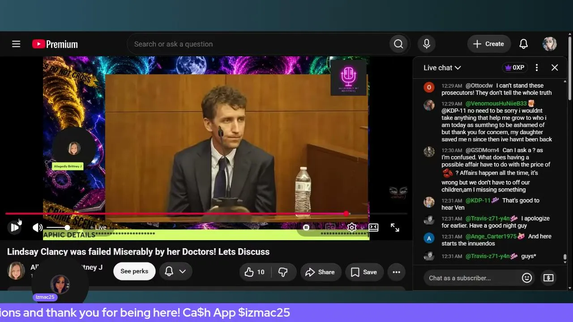Screen dimensions: 573x322
Task: Toggle subtitles closed captions button
Action: coord(330,228)
